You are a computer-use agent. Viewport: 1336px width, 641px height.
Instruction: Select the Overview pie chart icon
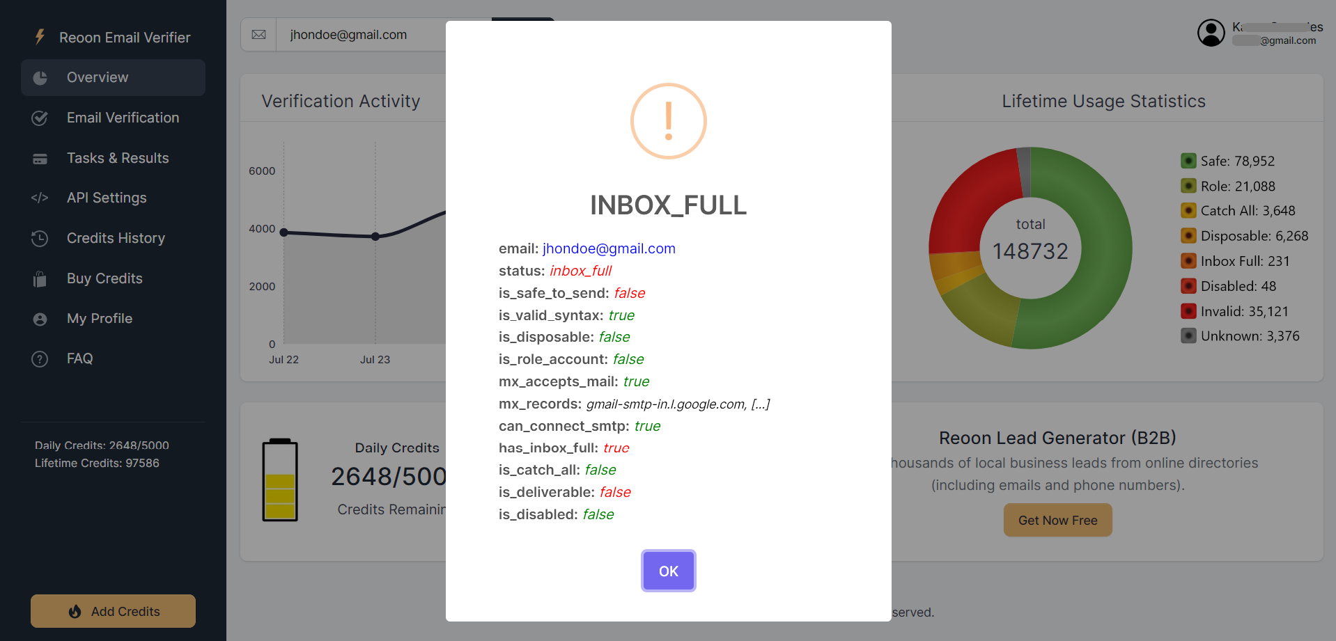40,77
